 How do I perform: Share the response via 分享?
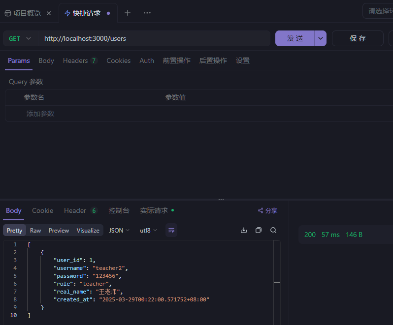pos(267,210)
